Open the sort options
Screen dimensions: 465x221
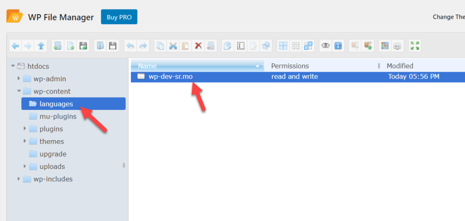(397, 46)
